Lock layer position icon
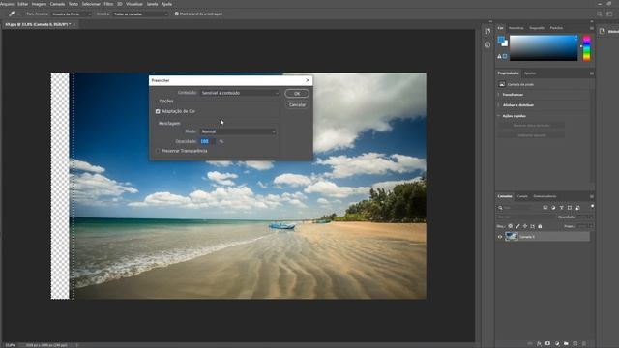Image resolution: width=619 pixels, height=348 pixels. 525,226
